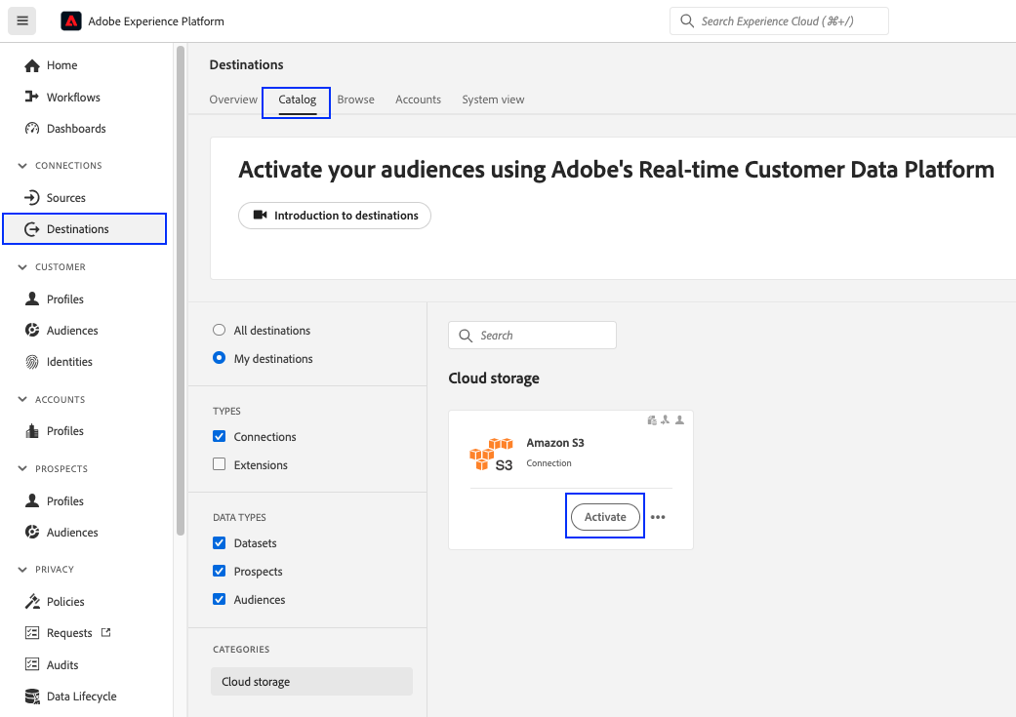Uncheck the Audiences data type checkbox
This screenshot has width=1016, height=717.
(x=219, y=599)
